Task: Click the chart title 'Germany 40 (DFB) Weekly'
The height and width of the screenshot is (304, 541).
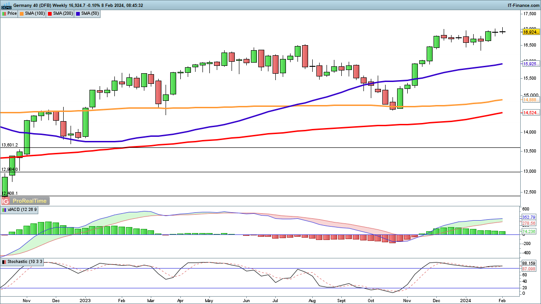Action: 40,5
